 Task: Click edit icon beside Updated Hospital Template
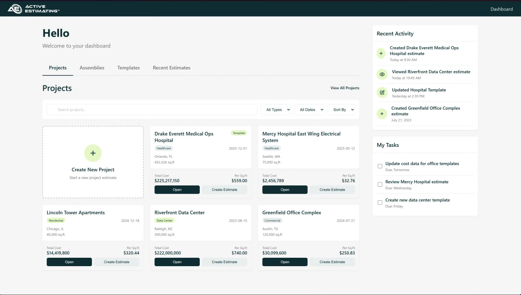[382, 93]
